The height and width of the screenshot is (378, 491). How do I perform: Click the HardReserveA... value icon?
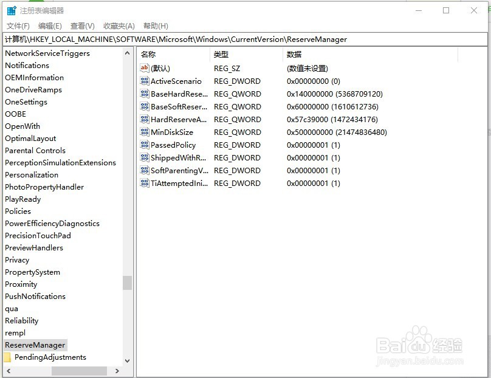(x=145, y=119)
